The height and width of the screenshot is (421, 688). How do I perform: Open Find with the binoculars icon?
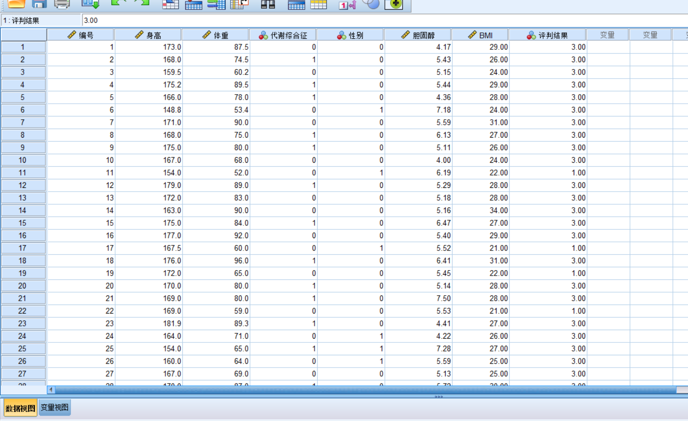pos(268,5)
